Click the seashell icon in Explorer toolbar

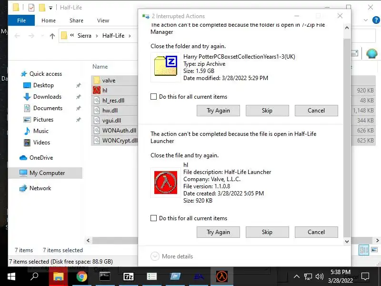click(x=371, y=53)
